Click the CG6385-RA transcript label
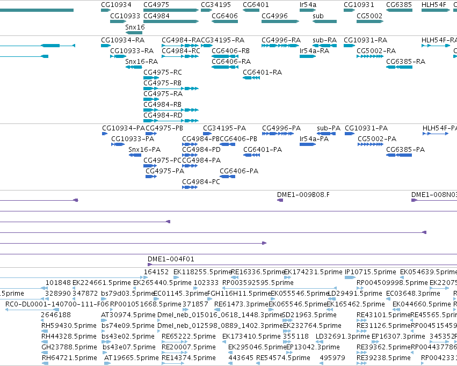The width and height of the screenshot is (457, 366). [405, 62]
